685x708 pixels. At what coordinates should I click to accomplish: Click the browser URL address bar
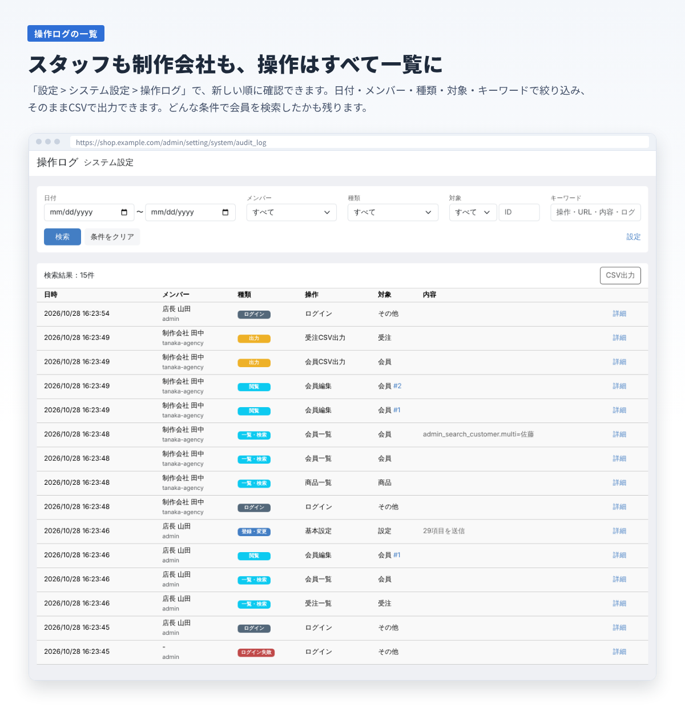click(x=360, y=143)
